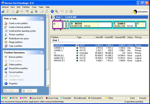Select the GAMES (E:) row
This screenshot has width=150, height=104.
pyautogui.click(x=101, y=58)
